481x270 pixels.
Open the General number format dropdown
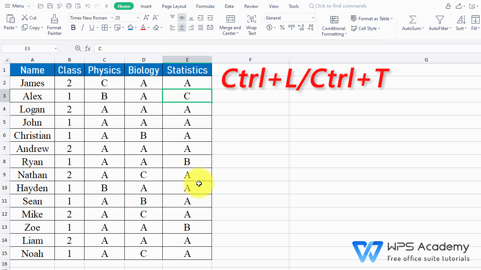pyautogui.click(x=312, y=18)
